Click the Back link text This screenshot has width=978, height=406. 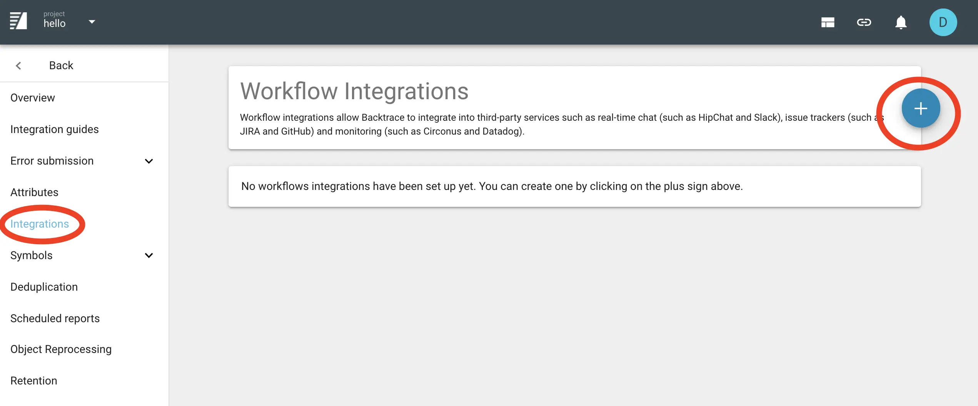(61, 66)
